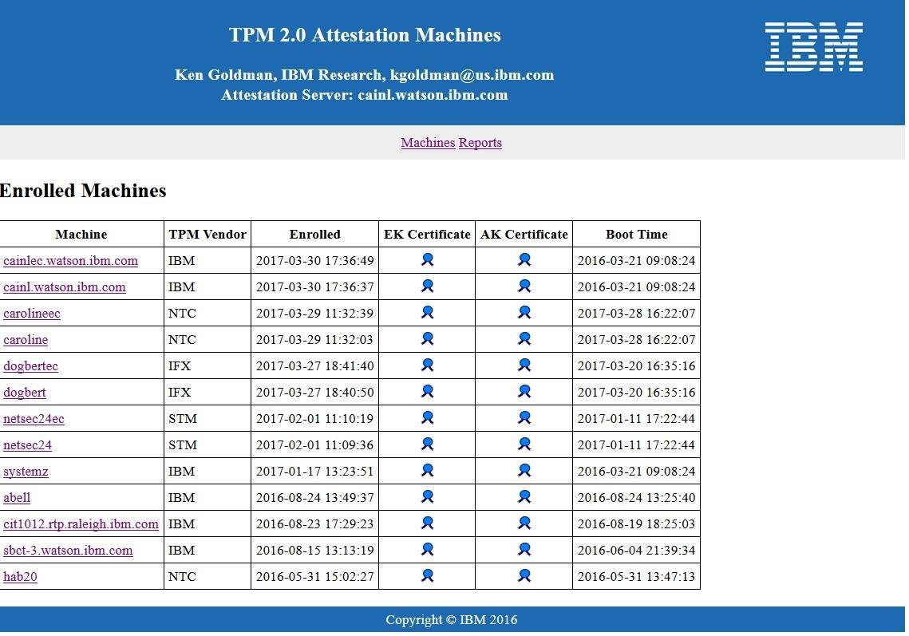The width and height of the screenshot is (909, 636).
Task: View the AK Certificate icon for caroline
Action: (524, 338)
